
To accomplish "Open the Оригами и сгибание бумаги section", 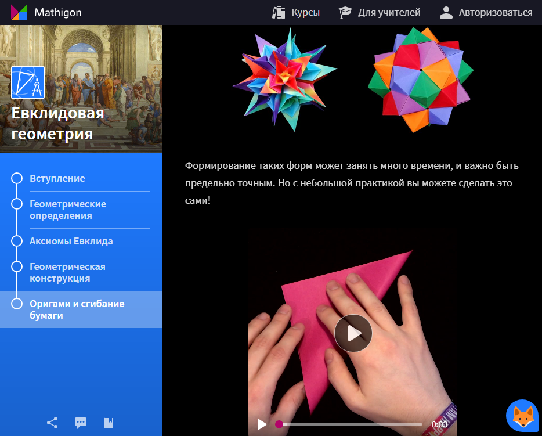I will (x=77, y=309).
